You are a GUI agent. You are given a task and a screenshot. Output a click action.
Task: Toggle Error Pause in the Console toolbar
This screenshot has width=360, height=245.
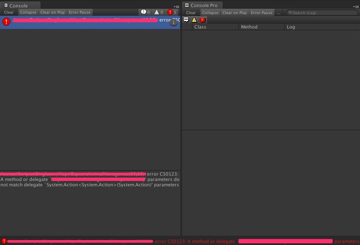(x=79, y=12)
